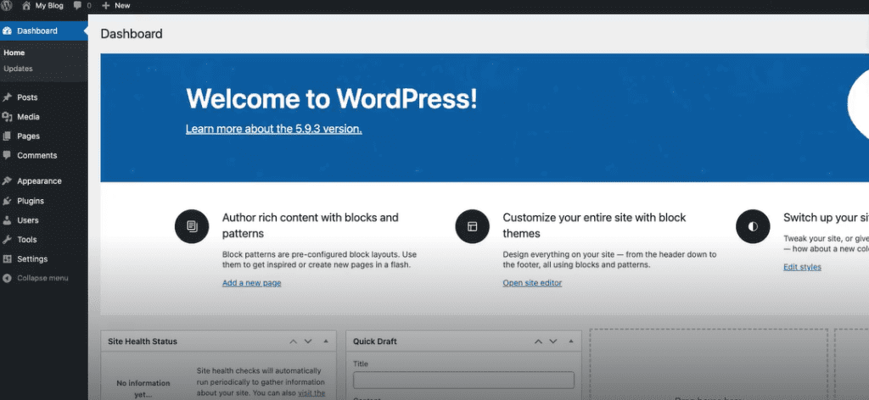Screen dimensions: 869x400
Task: Click the Quick Draft heading
Action: (x=374, y=342)
